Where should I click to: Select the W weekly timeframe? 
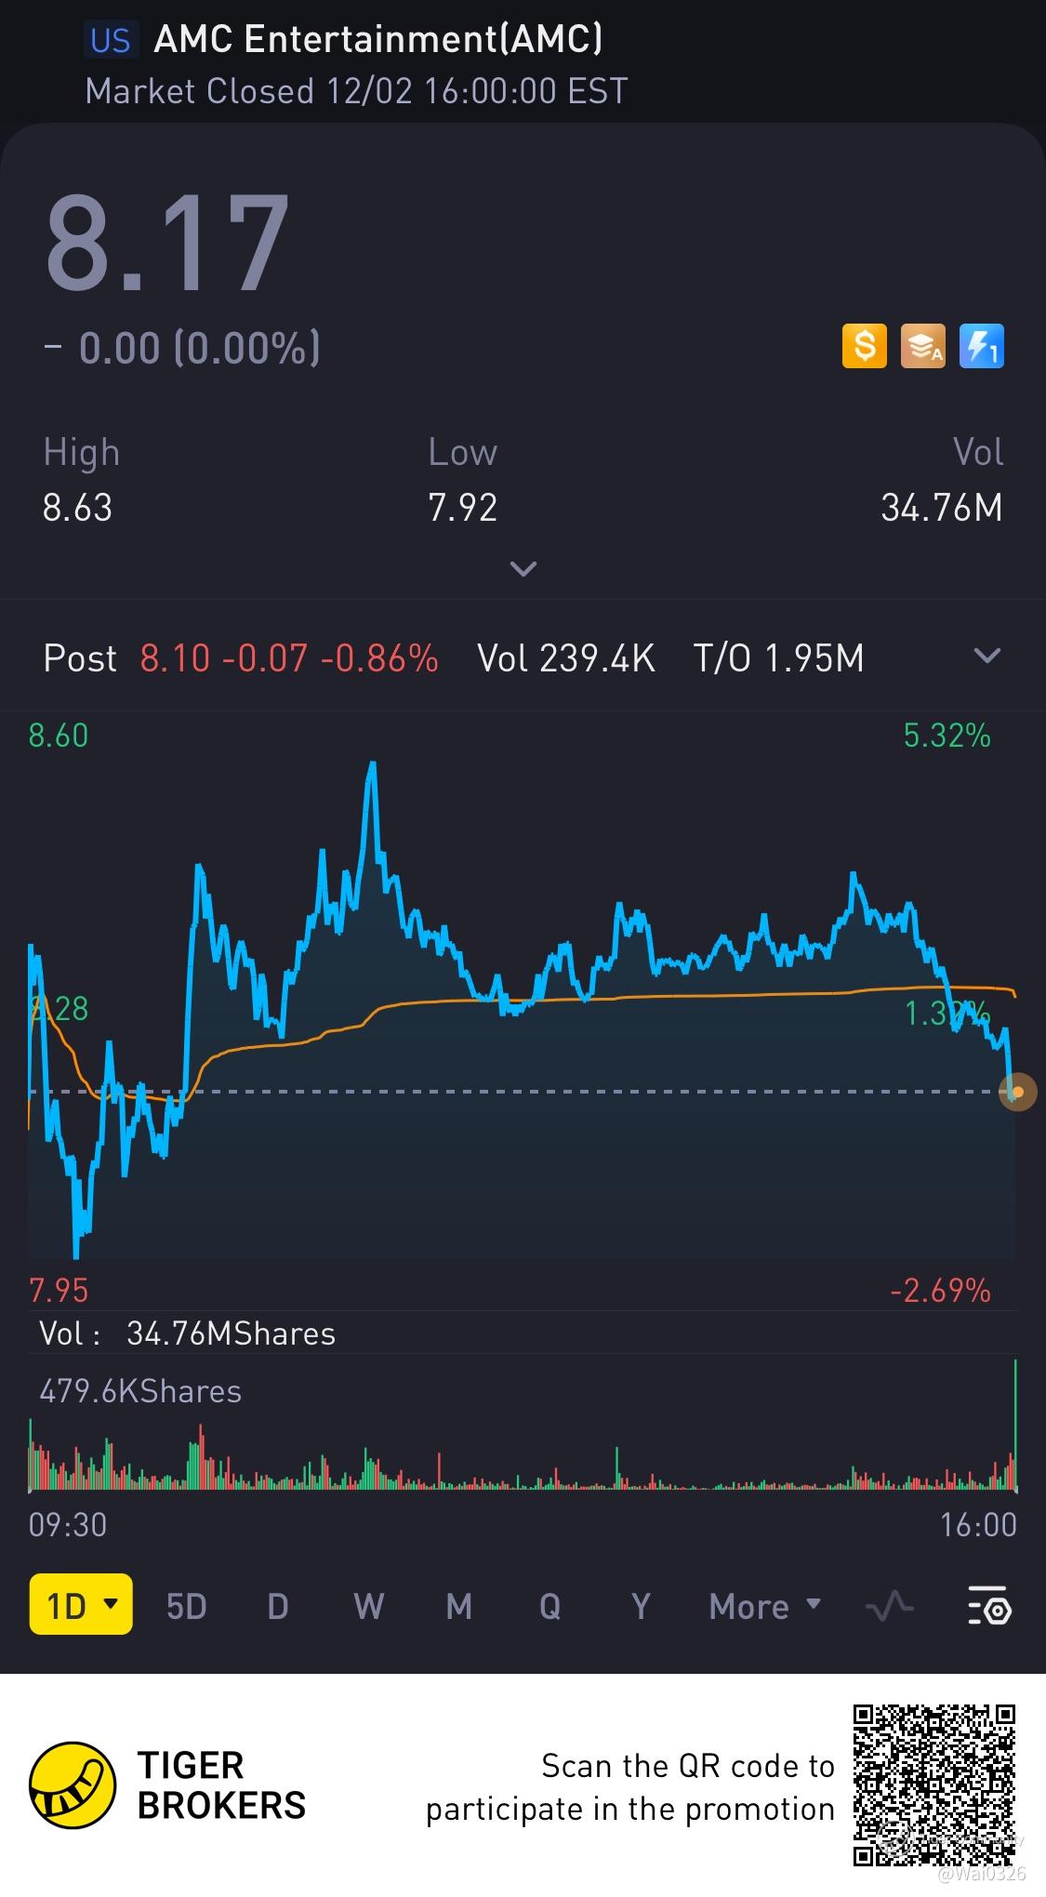pyautogui.click(x=368, y=1607)
